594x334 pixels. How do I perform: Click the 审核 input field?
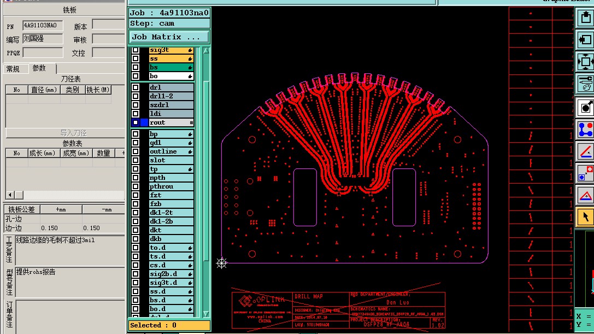[108, 39]
